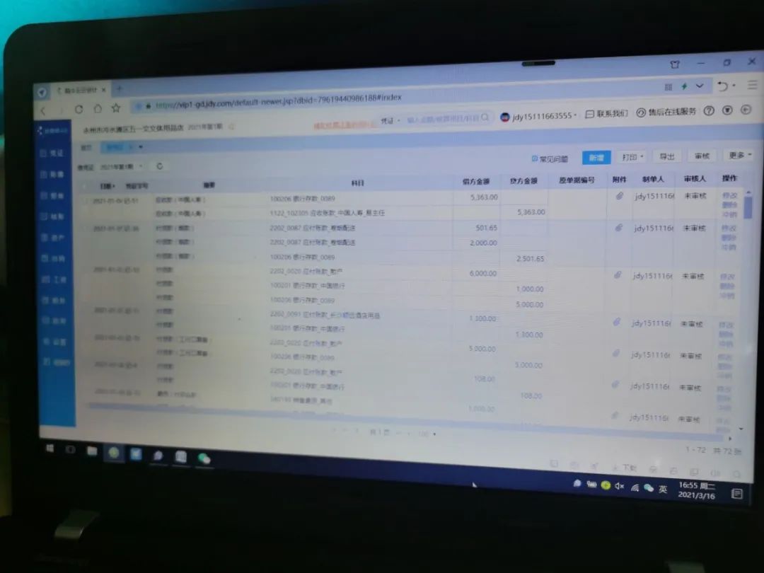Click the browser address bar URL
764x573 pixels.
coord(279,101)
